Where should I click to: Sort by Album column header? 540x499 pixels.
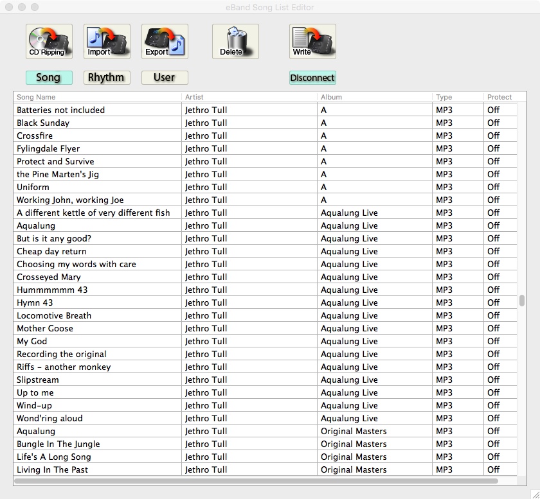pyautogui.click(x=375, y=97)
